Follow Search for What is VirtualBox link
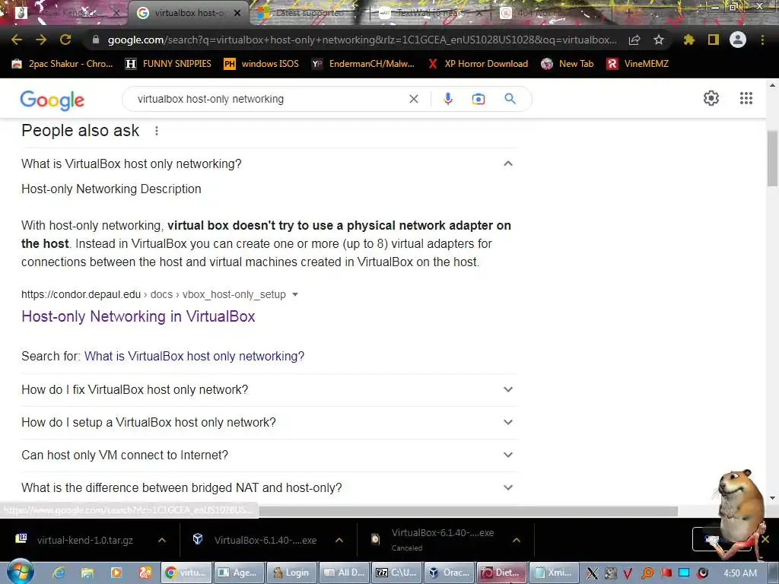Image resolution: width=779 pixels, height=584 pixels. tap(194, 356)
